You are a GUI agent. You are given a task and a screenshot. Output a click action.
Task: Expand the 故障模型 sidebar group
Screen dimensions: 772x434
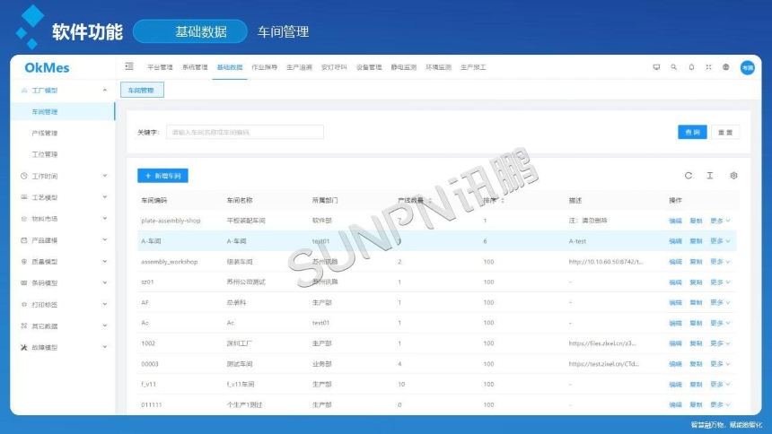105,347
